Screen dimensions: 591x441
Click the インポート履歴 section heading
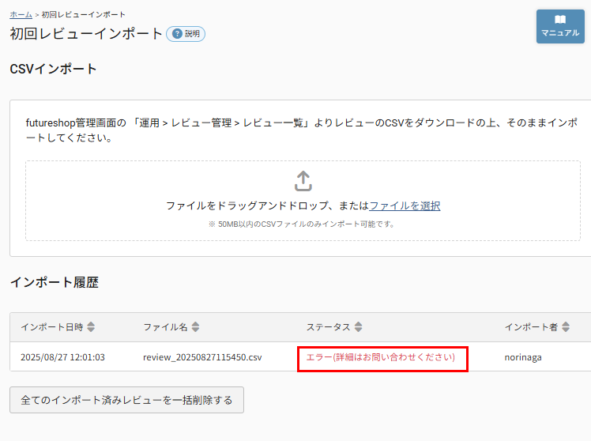(x=54, y=282)
